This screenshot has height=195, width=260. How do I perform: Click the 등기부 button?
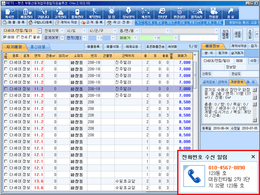(x=223, y=53)
